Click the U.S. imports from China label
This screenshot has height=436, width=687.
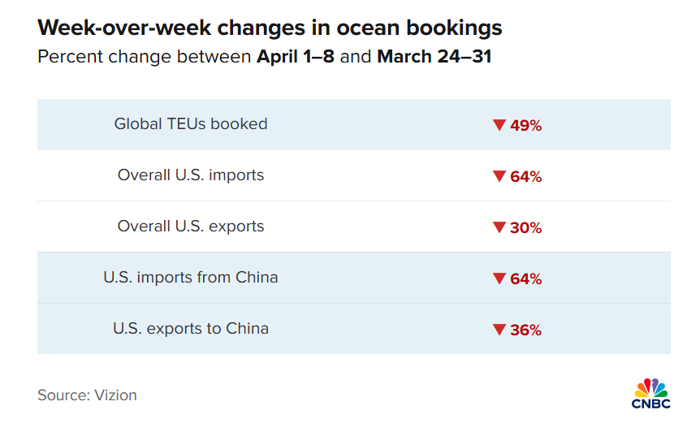[x=191, y=278]
